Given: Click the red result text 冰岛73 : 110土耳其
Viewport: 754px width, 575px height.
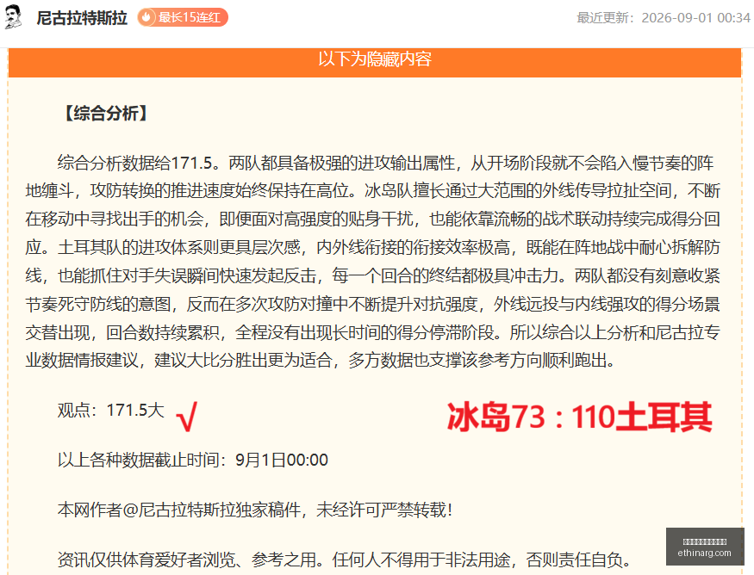Looking at the screenshot, I should click(579, 417).
